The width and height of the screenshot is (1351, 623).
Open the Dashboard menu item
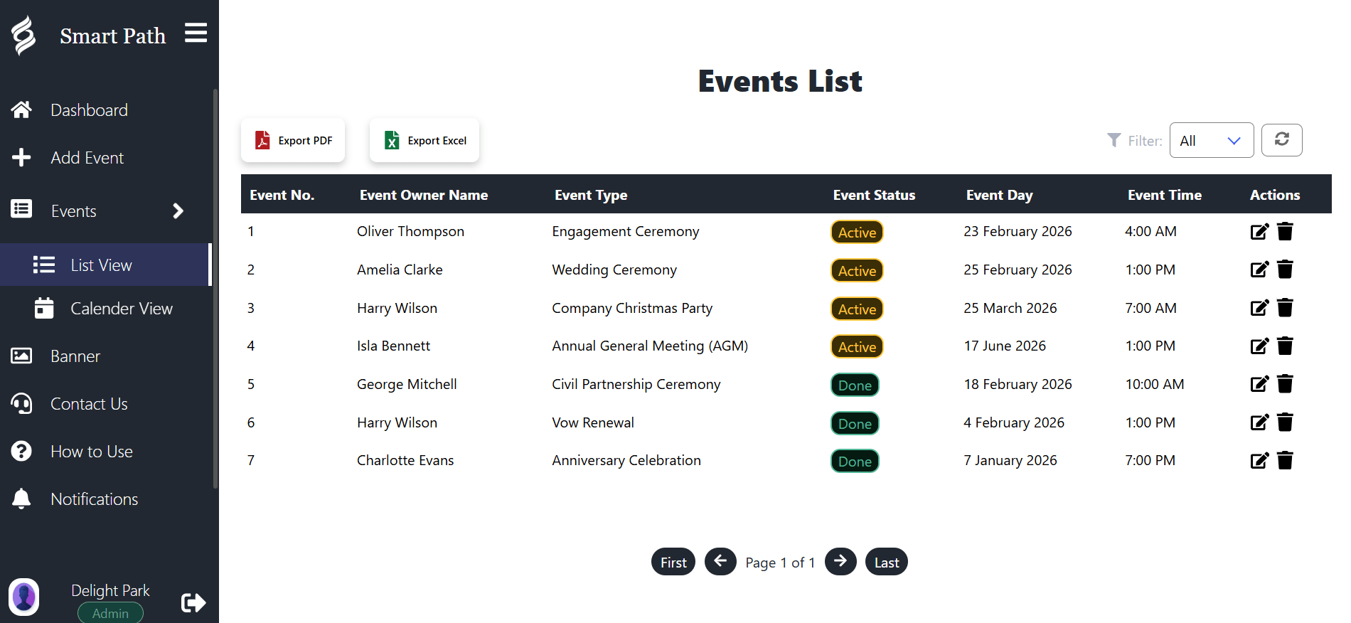[89, 110]
